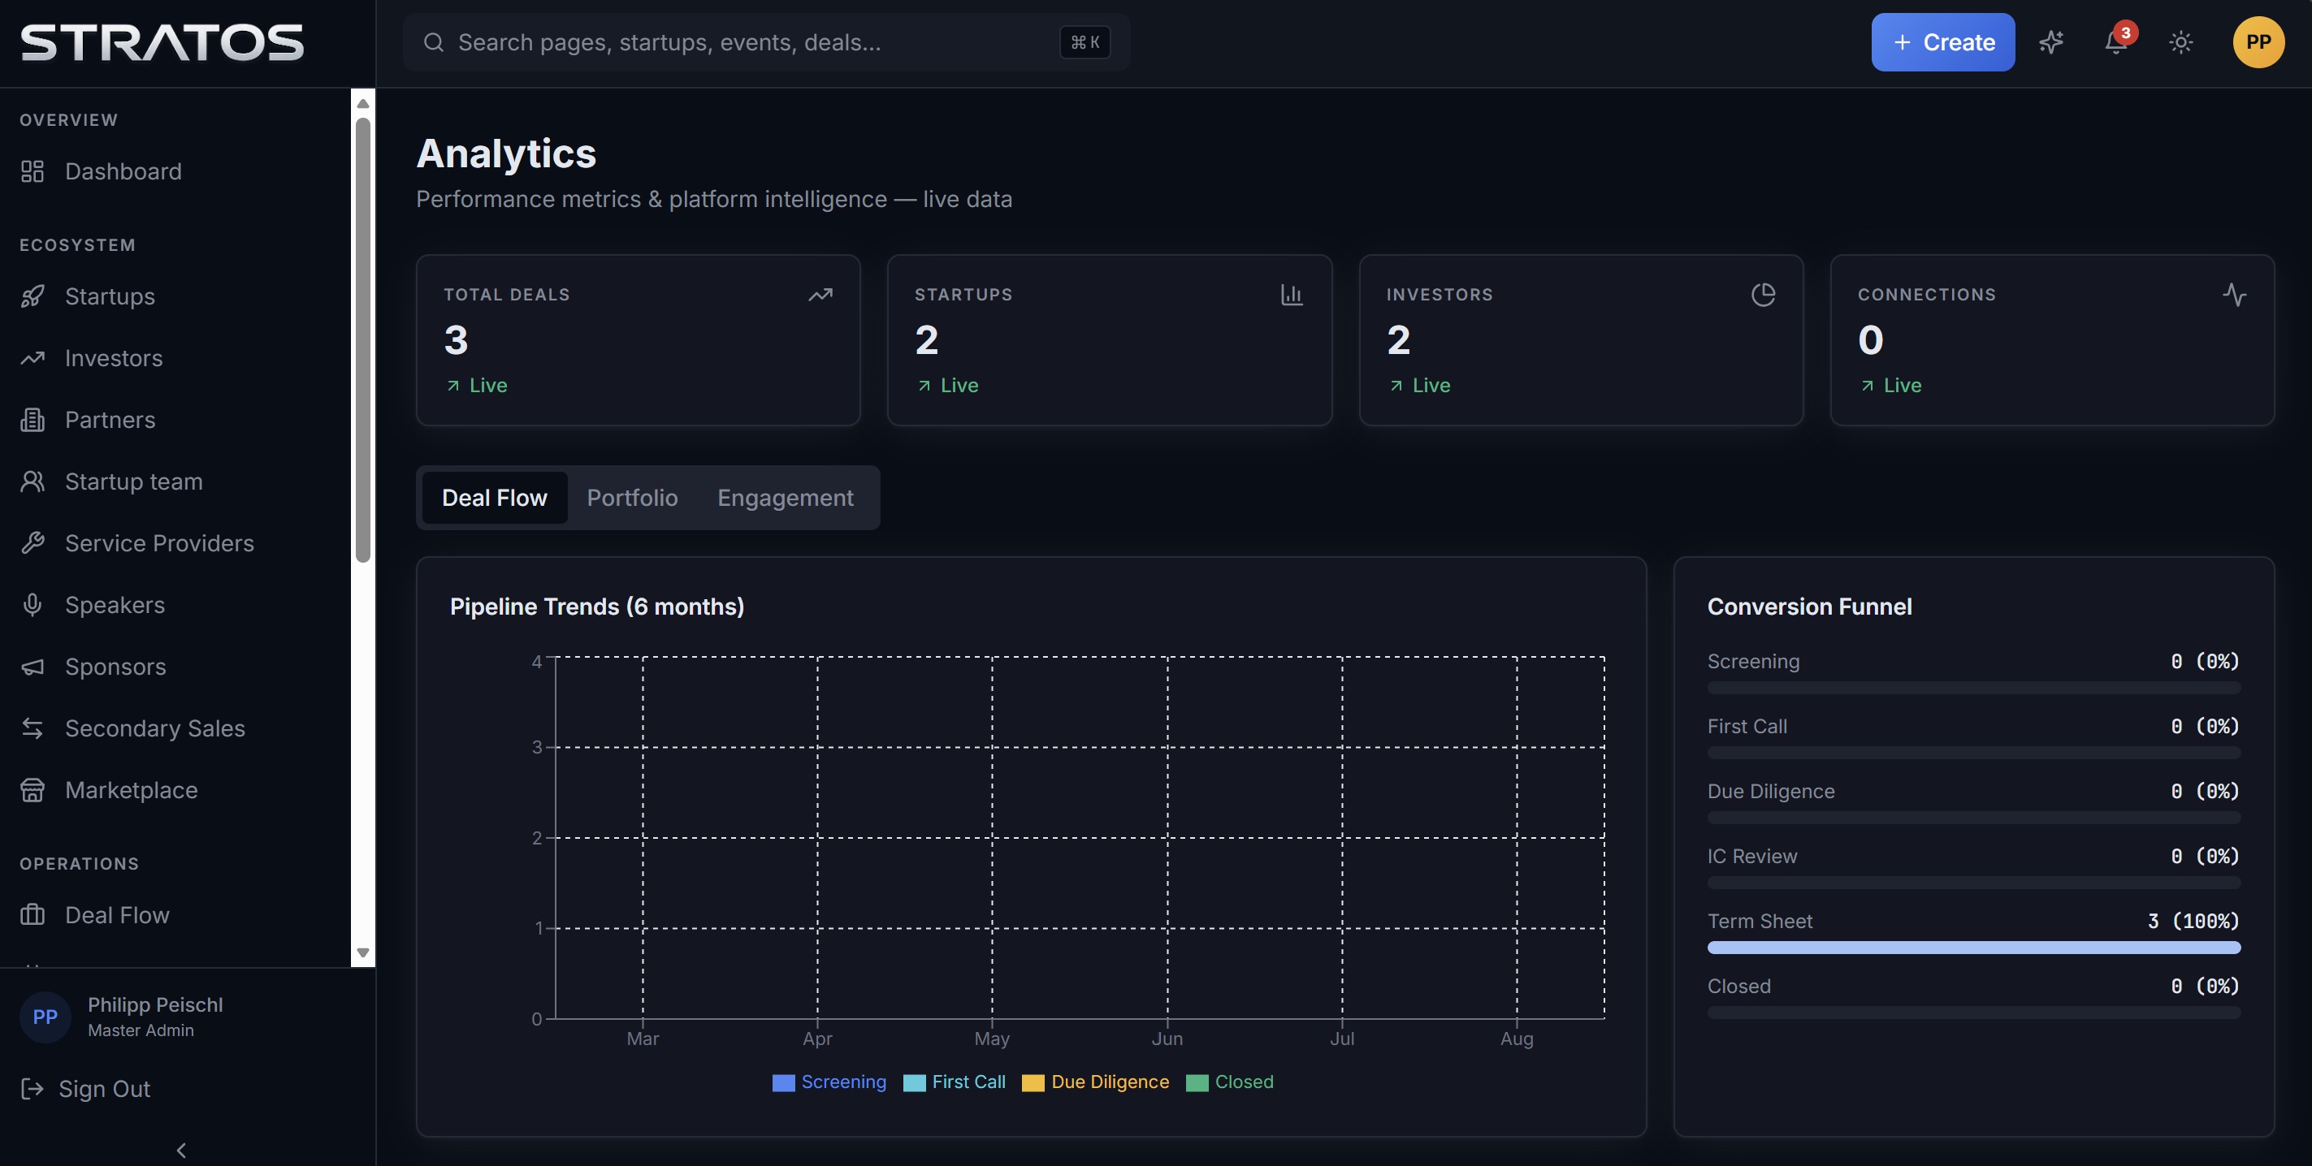
Task: Focus the search pages, startups, events field
Action: click(x=765, y=42)
